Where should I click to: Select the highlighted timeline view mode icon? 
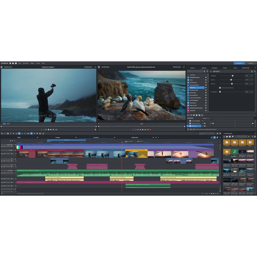click(x=215, y=137)
